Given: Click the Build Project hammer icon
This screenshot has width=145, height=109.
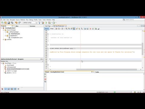Looking at the screenshot, I should pos(40,23).
